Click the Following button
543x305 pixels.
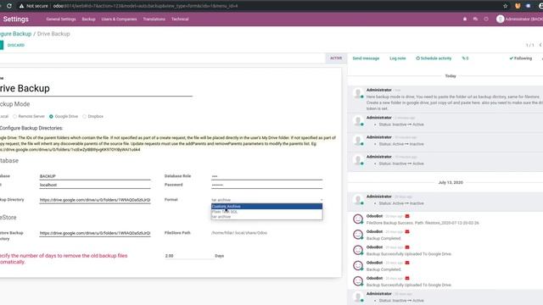pyautogui.click(x=520, y=58)
